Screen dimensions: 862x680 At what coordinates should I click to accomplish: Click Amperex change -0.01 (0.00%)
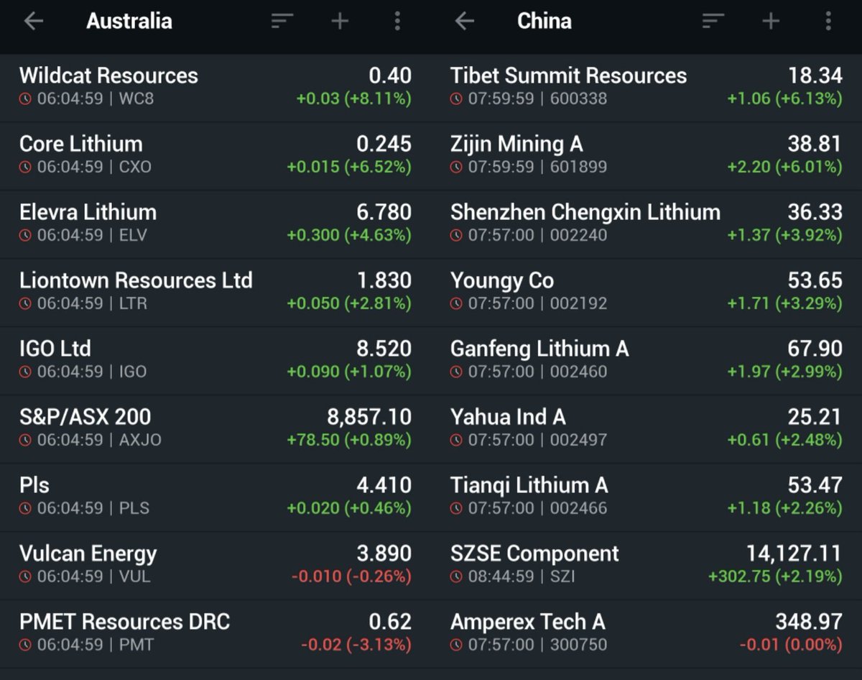pos(791,645)
